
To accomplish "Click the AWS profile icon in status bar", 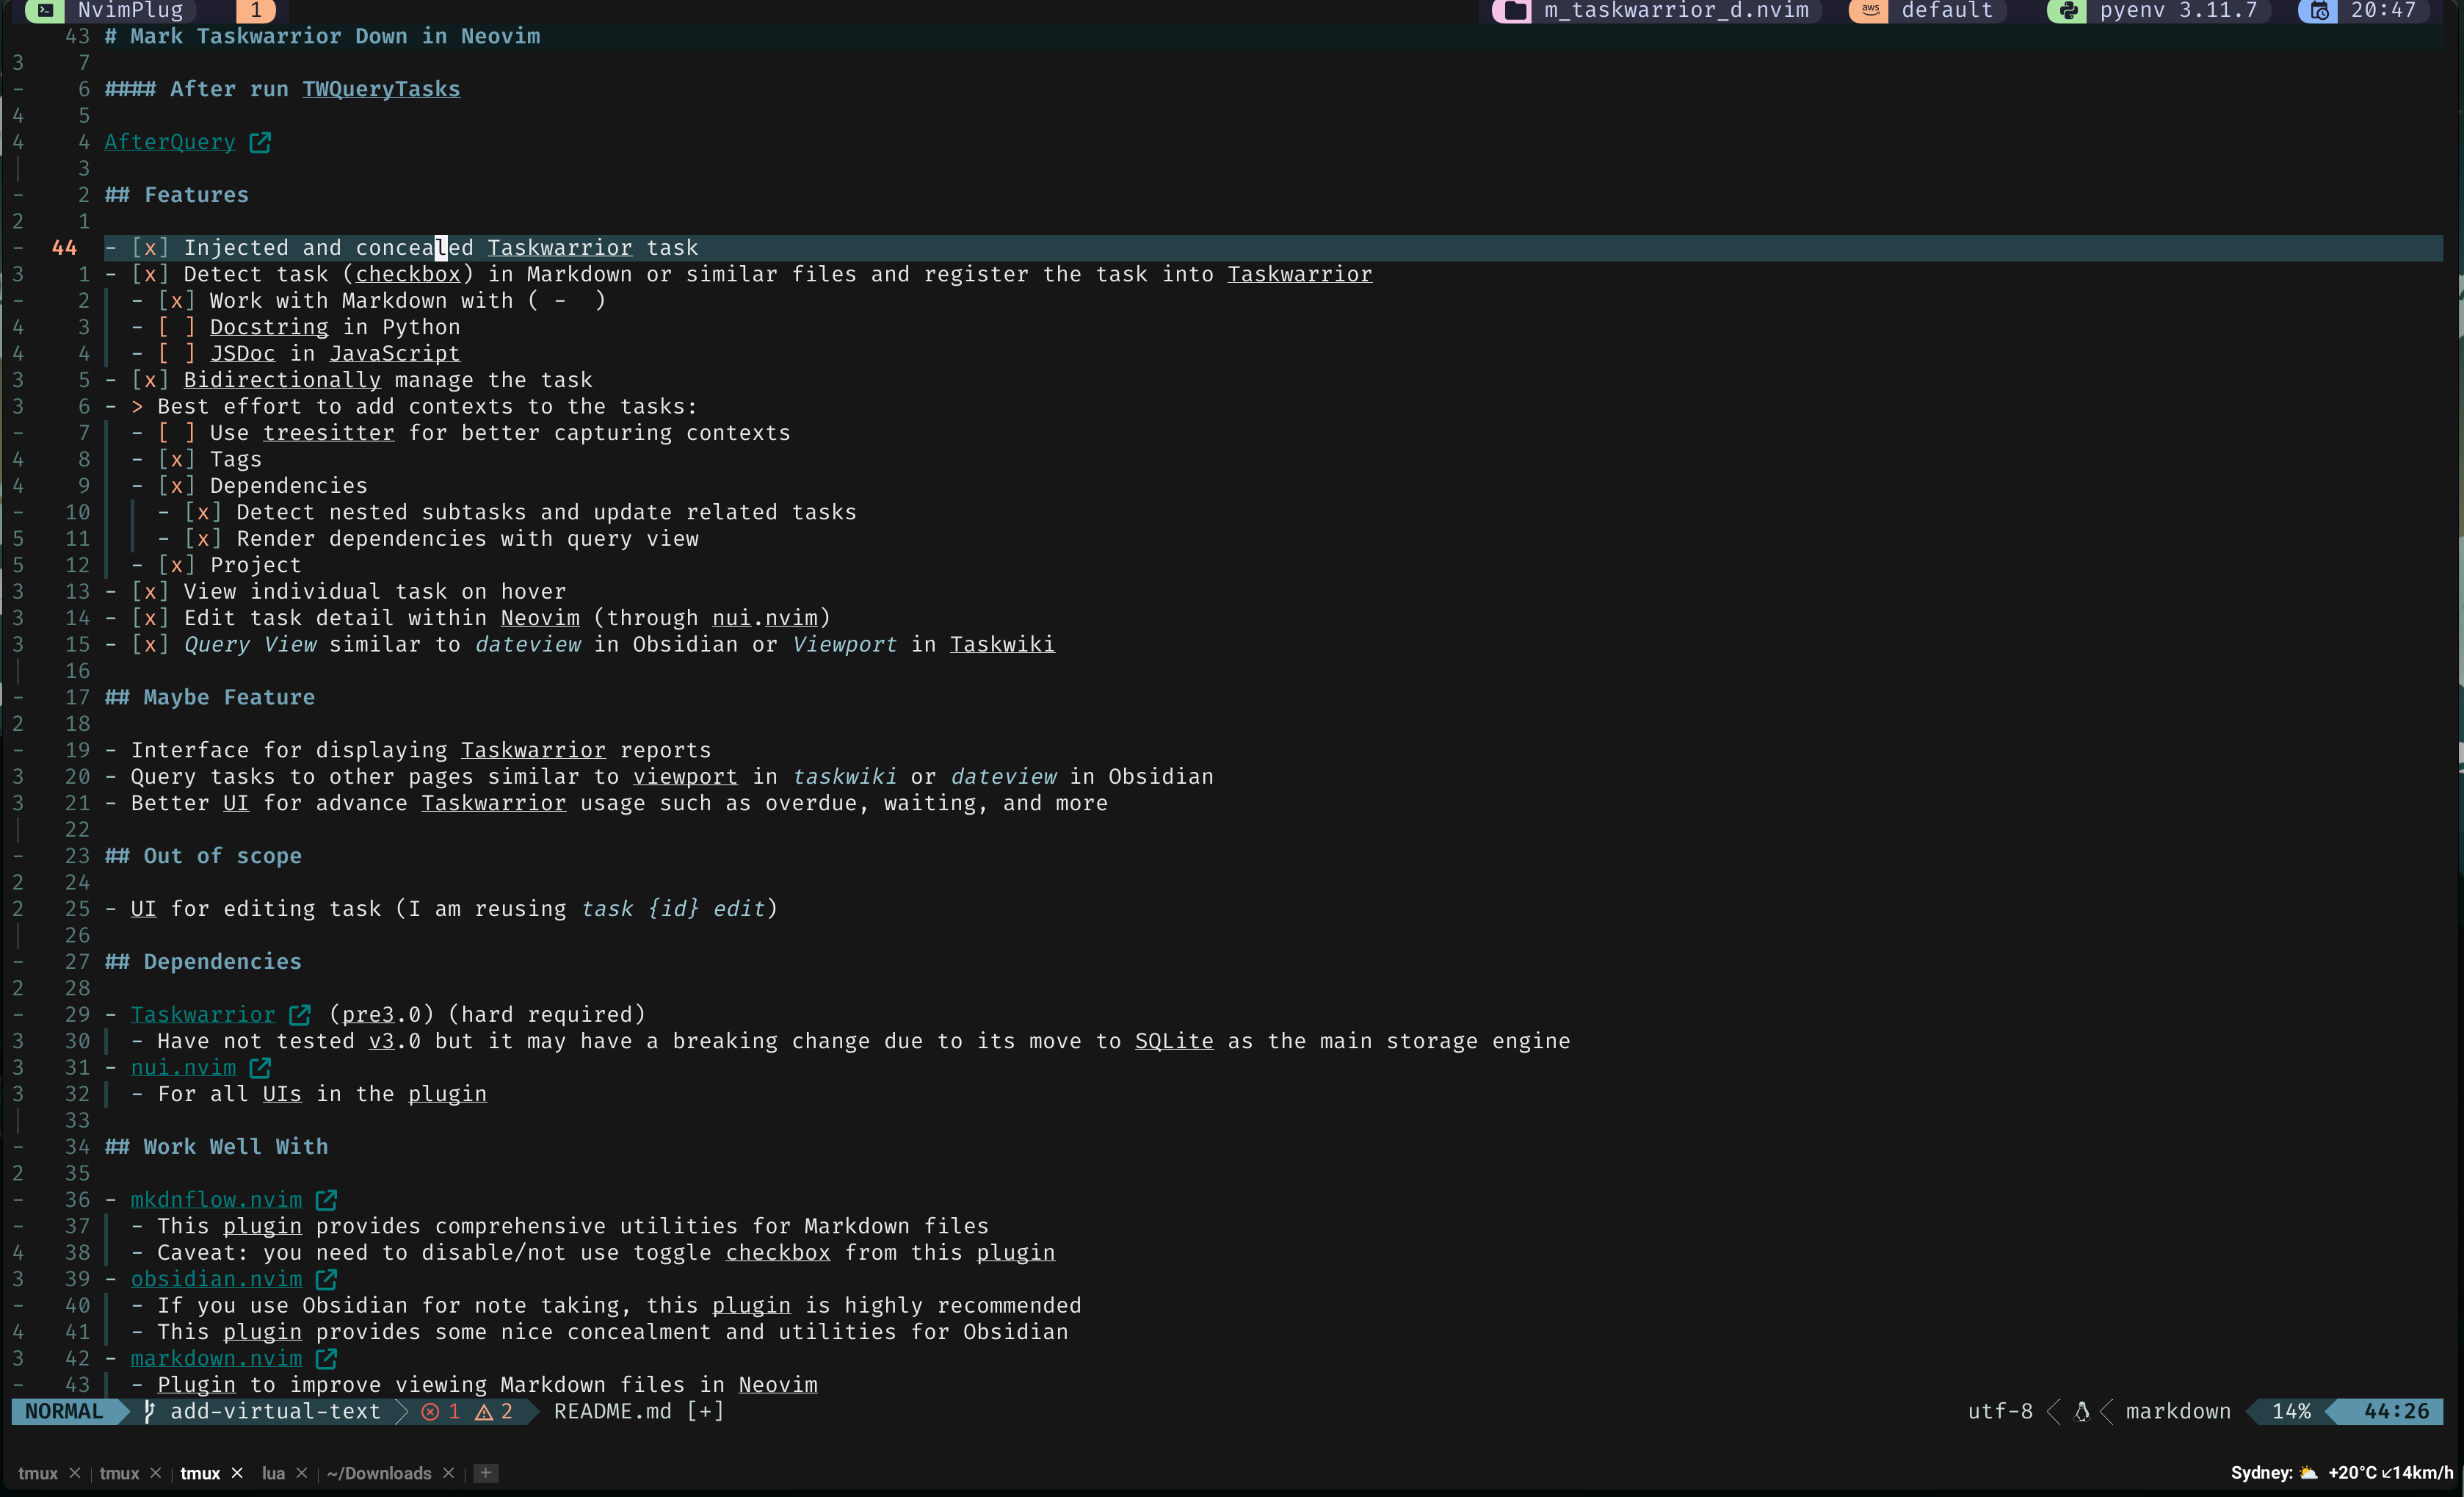I will point(1869,10).
